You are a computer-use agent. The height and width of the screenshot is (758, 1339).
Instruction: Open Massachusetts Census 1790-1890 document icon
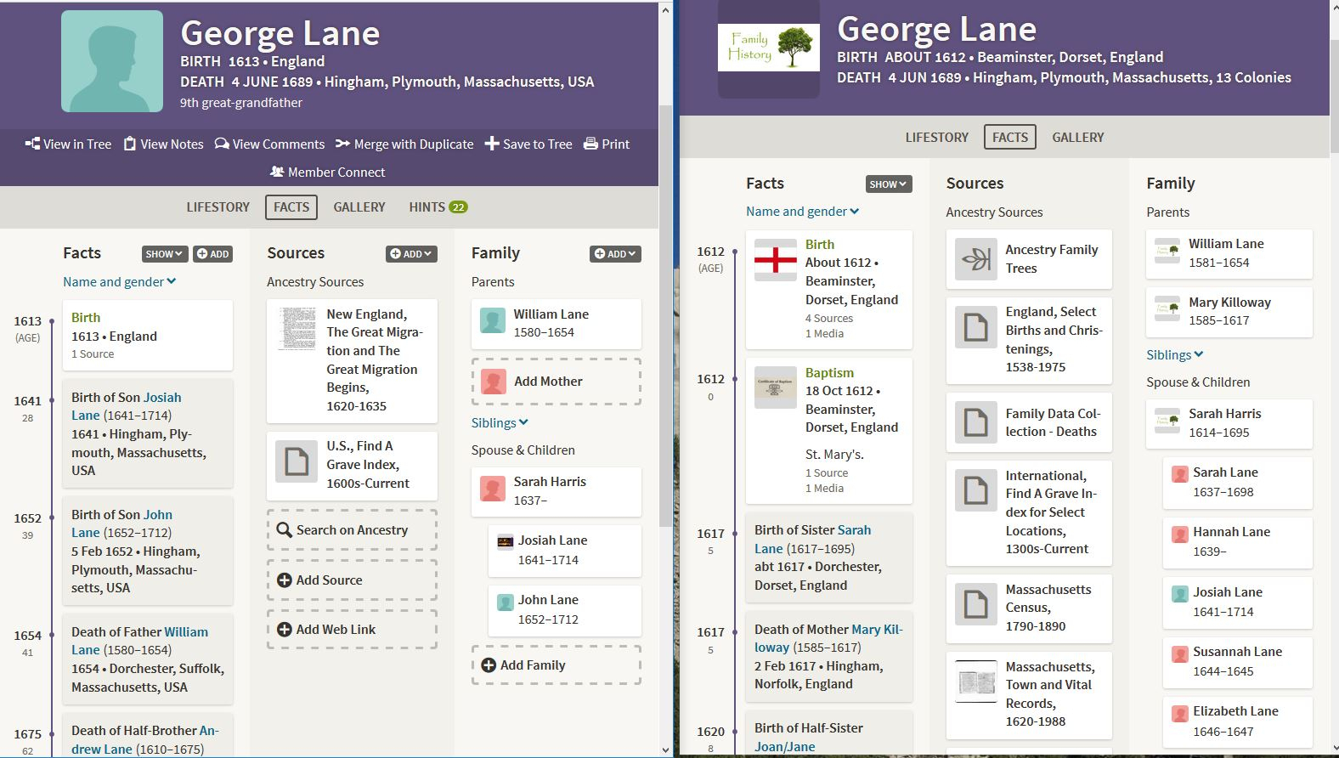(x=976, y=604)
